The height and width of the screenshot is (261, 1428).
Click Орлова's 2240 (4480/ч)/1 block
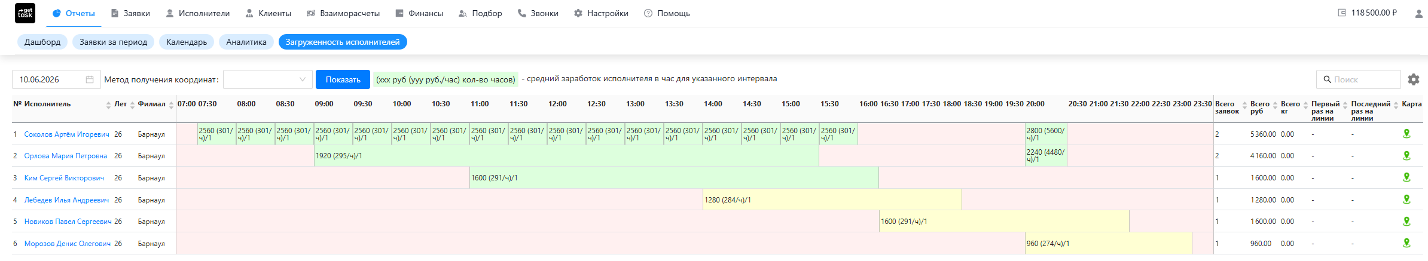tap(1046, 156)
